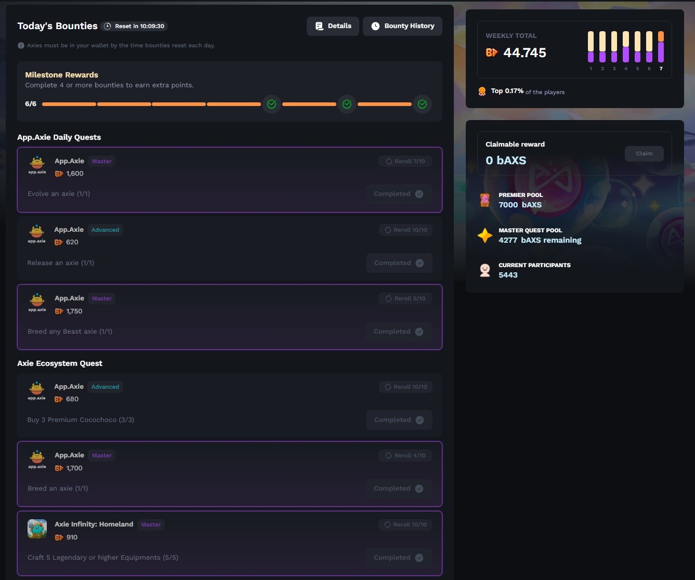Reroll the Breed an axie quest
Viewport: 695px width, 580px height.
coord(405,455)
